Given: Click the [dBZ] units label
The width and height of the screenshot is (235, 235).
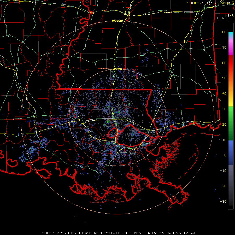Looking at the screenshot, I should [x=222, y=18].
